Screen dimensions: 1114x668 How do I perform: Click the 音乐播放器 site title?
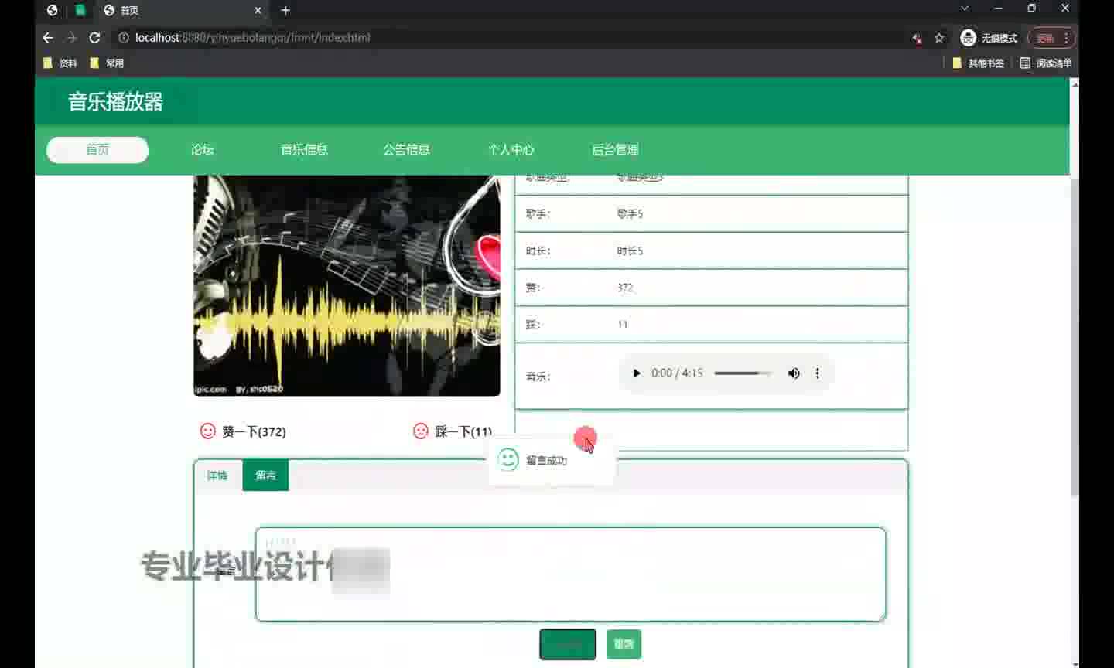point(115,102)
